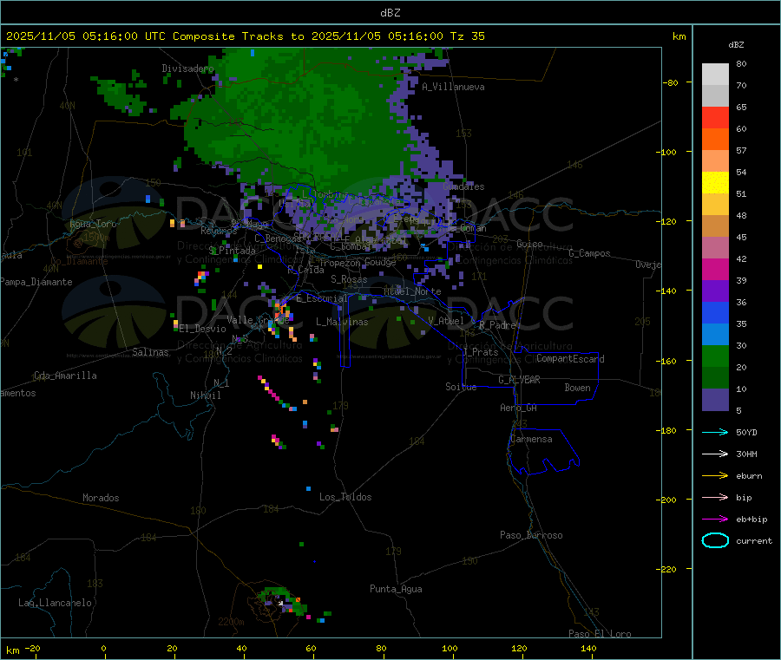Click the eb+bip magenta arrow legend icon
Screen dimensions: 781x660
[x=715, y=520]
